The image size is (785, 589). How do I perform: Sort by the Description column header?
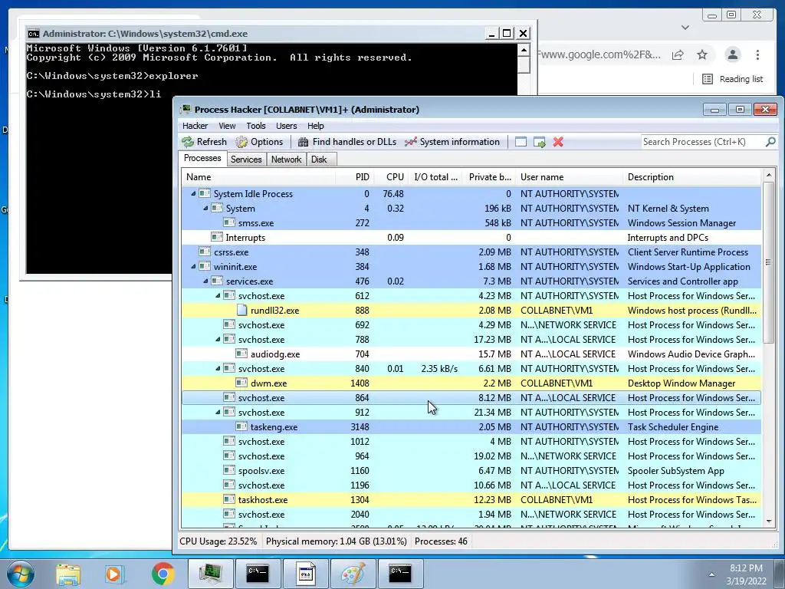coord(692,177)
